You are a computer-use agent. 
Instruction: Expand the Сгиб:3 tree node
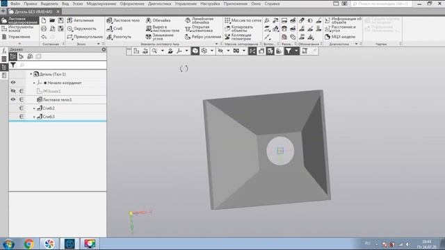point(34,117)
